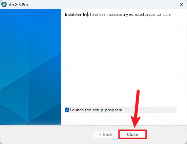
Task: Click the Close button
Action: coord(132,134)
